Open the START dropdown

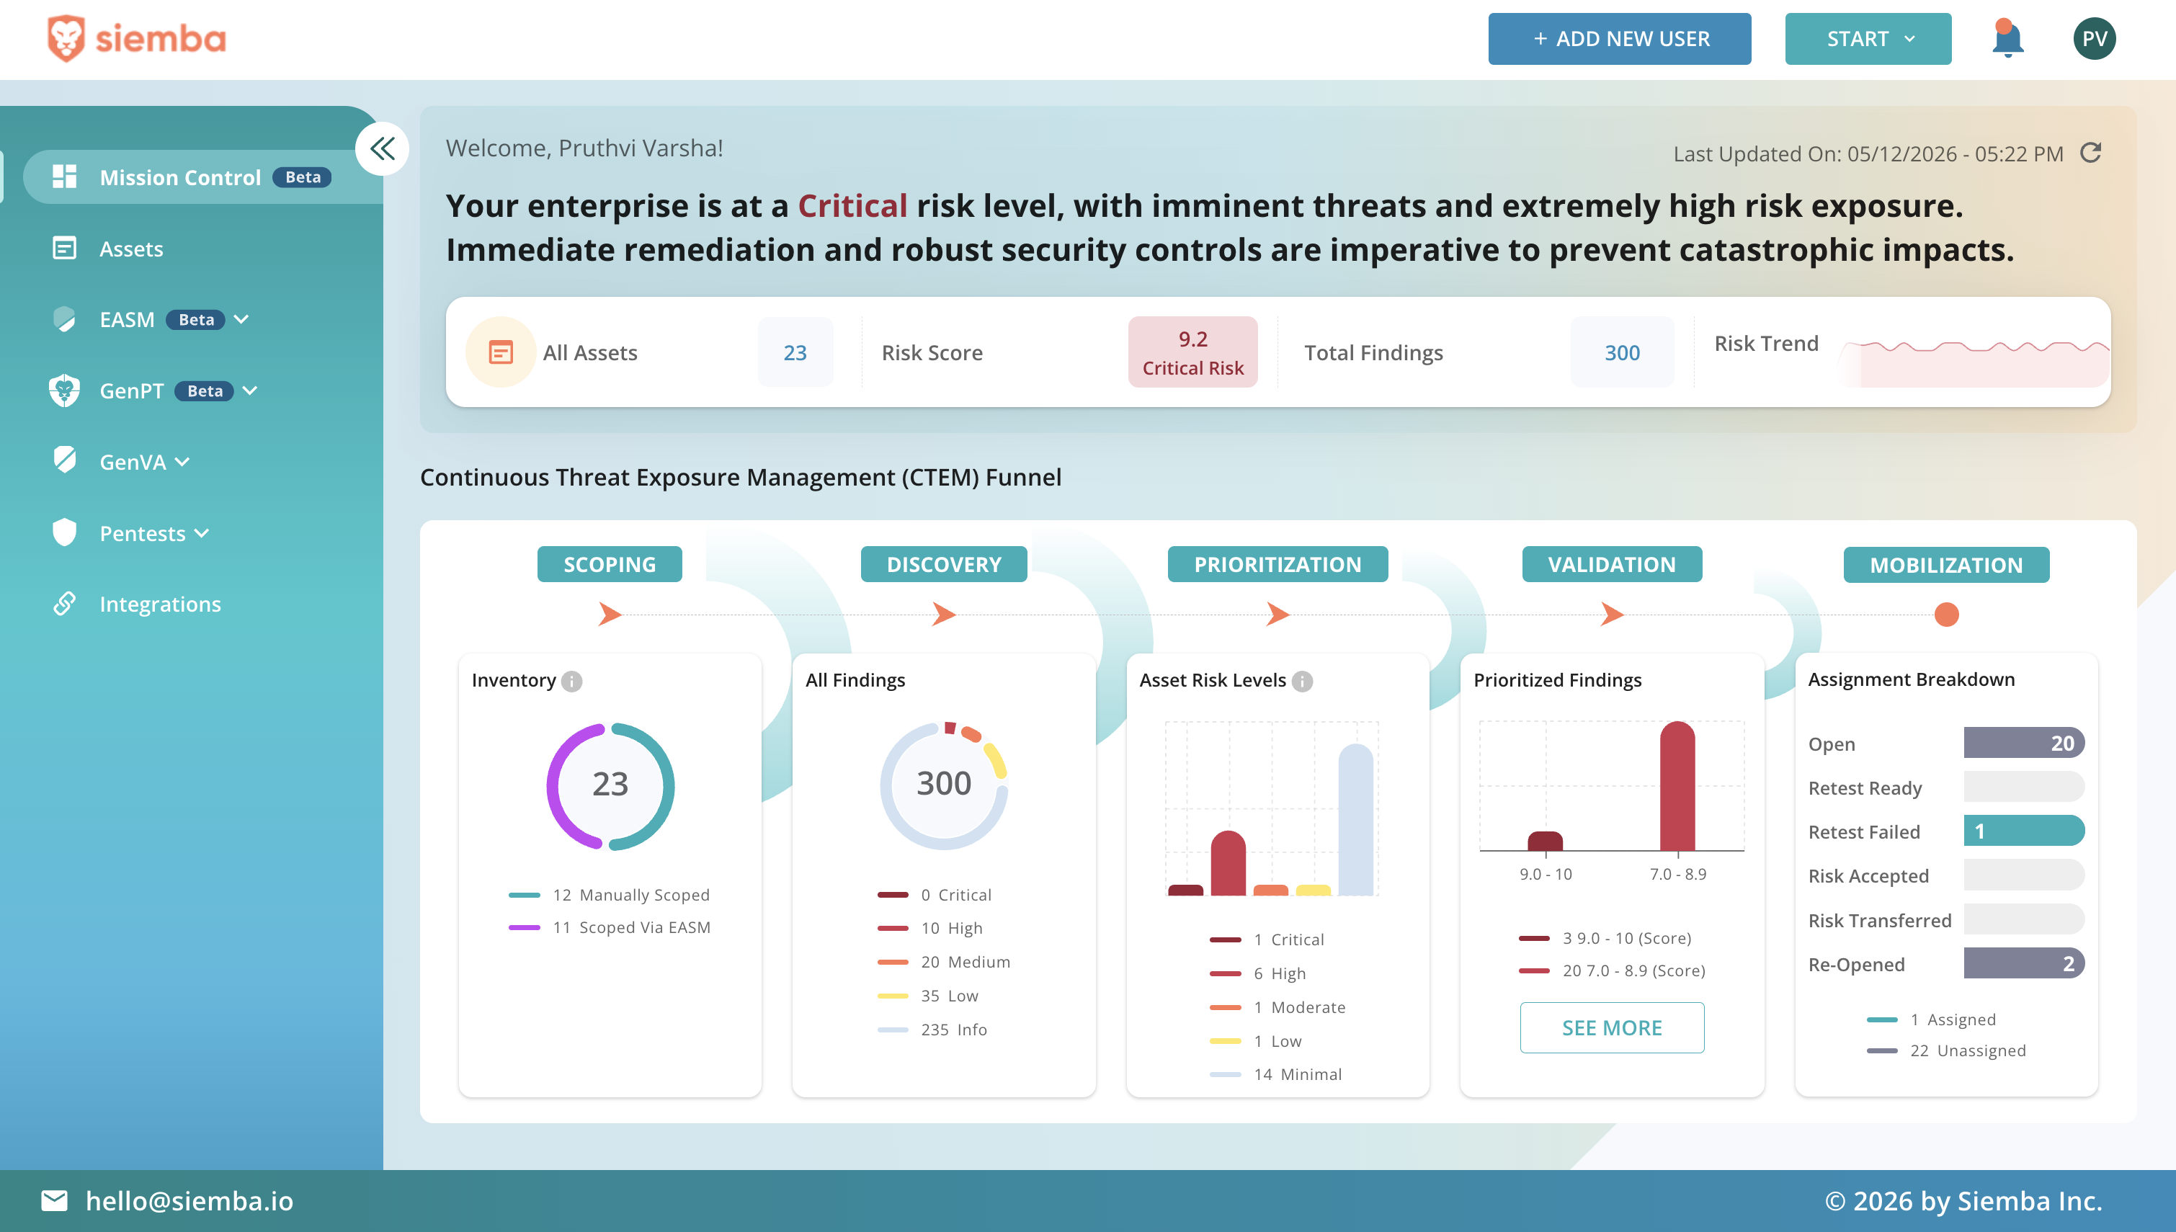1868,38
